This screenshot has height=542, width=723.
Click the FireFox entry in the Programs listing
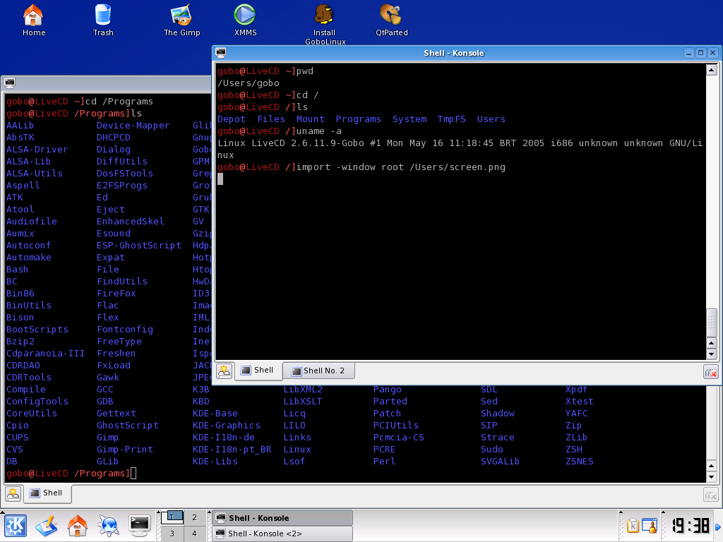116,293
